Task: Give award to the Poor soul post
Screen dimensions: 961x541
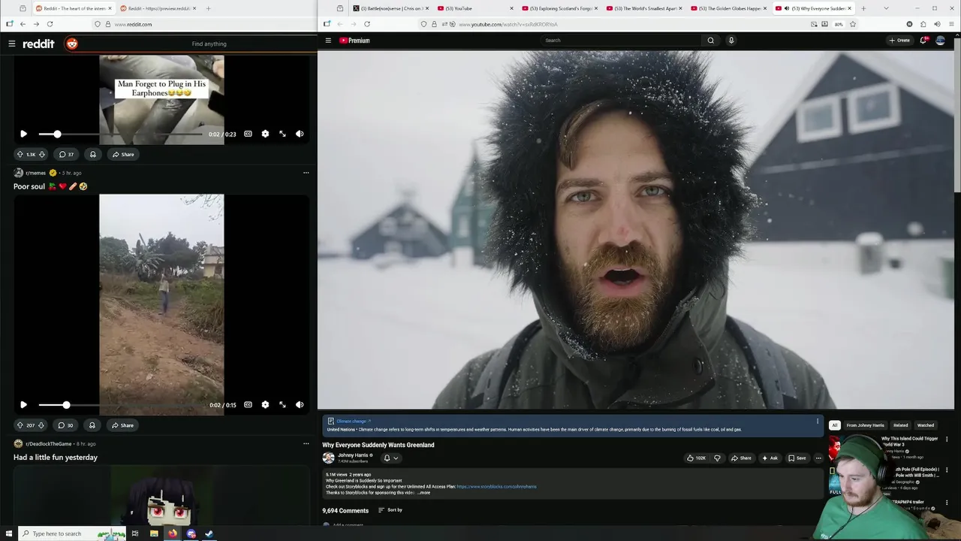Action: coord(92,425)
